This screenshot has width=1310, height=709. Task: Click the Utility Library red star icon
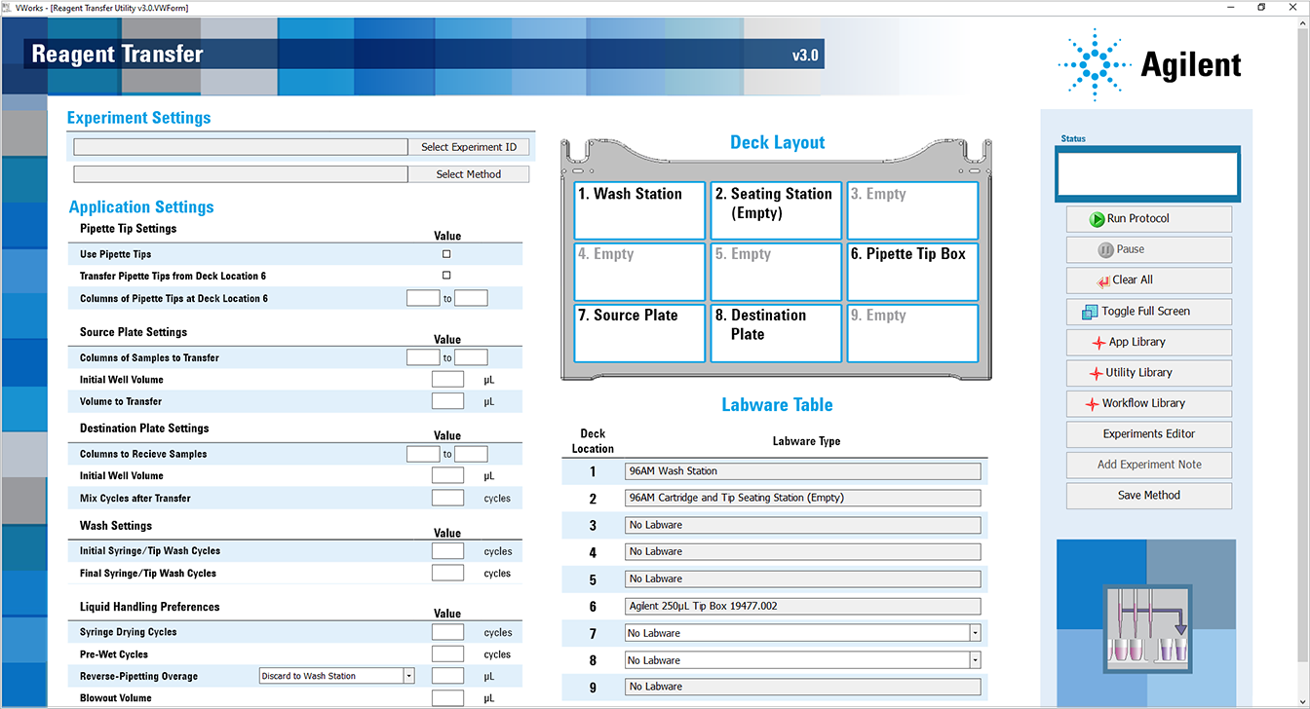tap(1096, 373)
